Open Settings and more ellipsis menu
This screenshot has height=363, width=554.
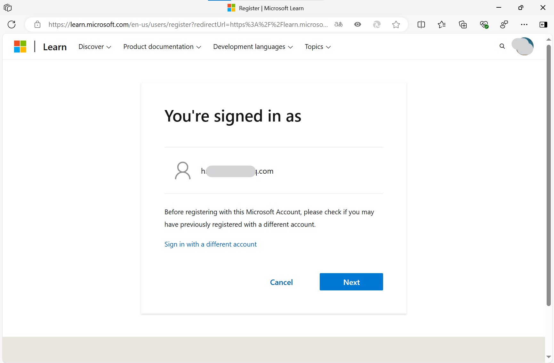coord(524,24)
